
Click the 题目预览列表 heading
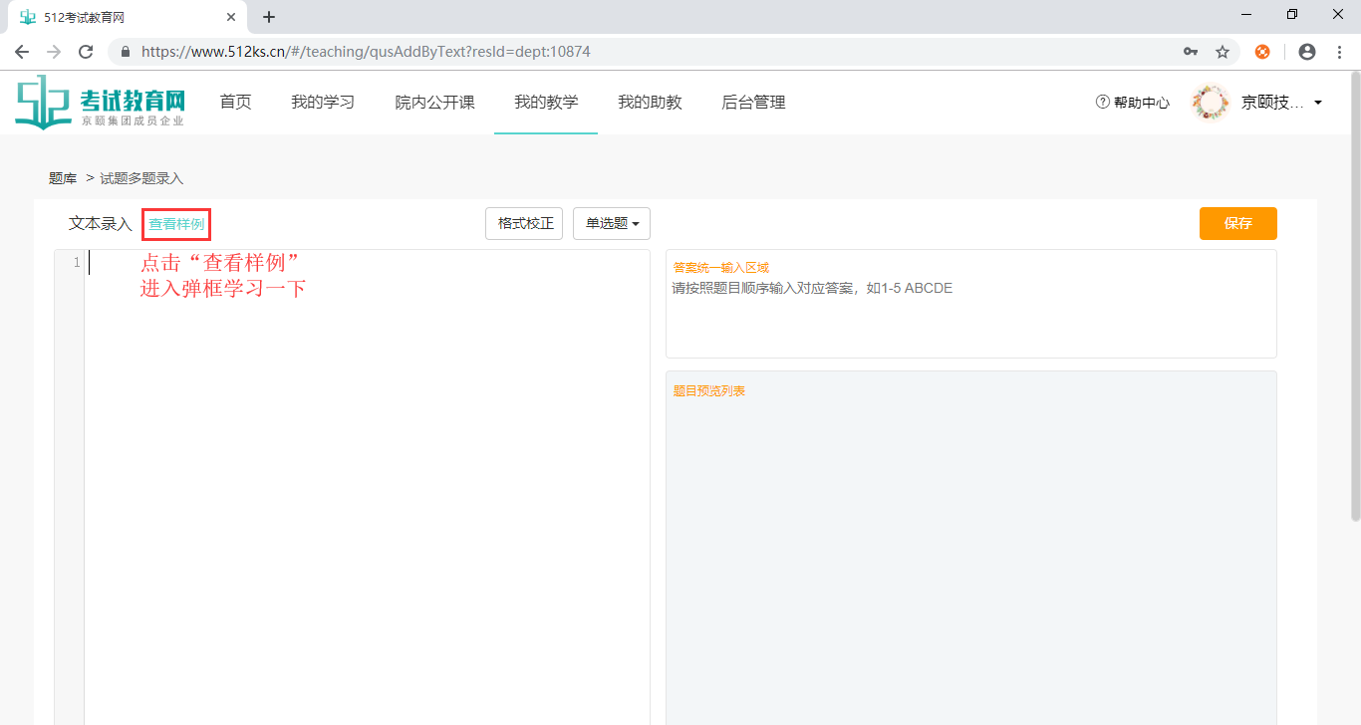point(709,391)
